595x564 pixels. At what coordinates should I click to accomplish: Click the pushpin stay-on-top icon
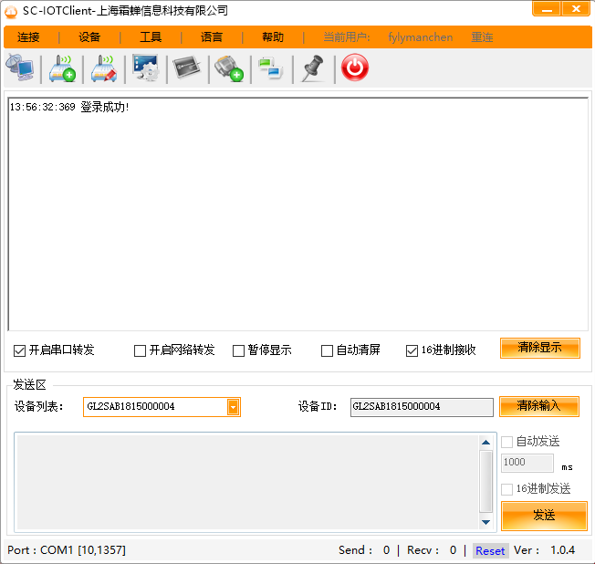pos(313,68)
